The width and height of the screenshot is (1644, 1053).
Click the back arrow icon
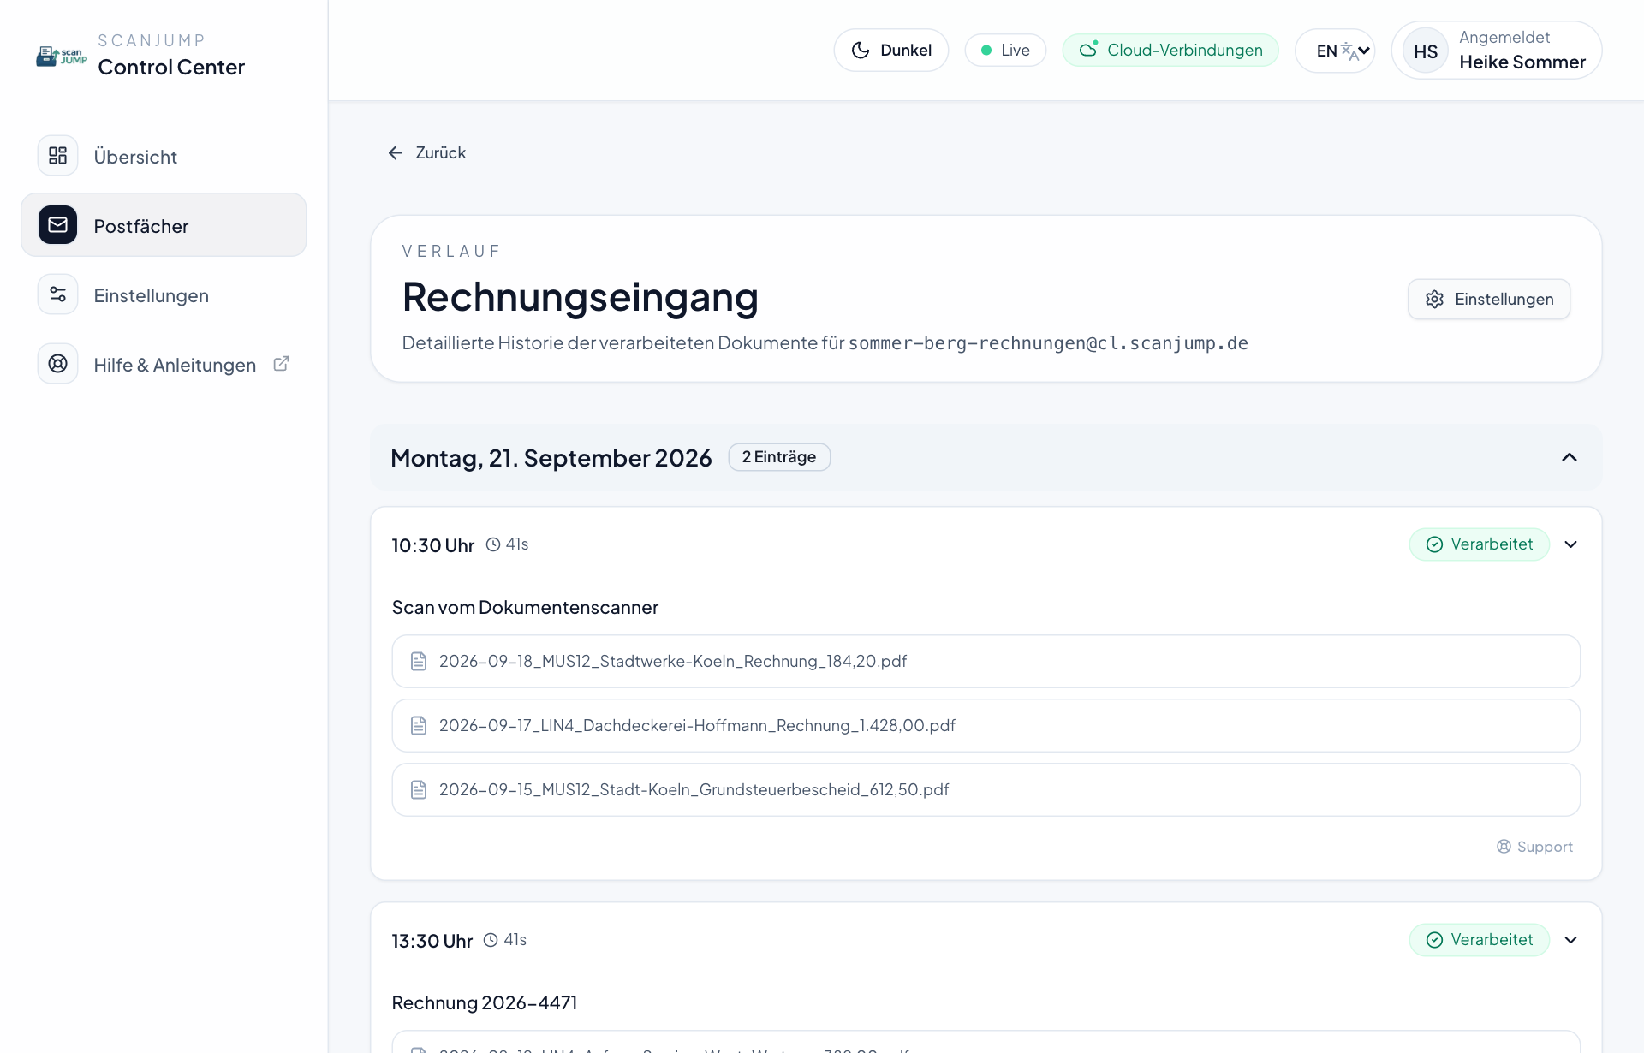[396, 152]
